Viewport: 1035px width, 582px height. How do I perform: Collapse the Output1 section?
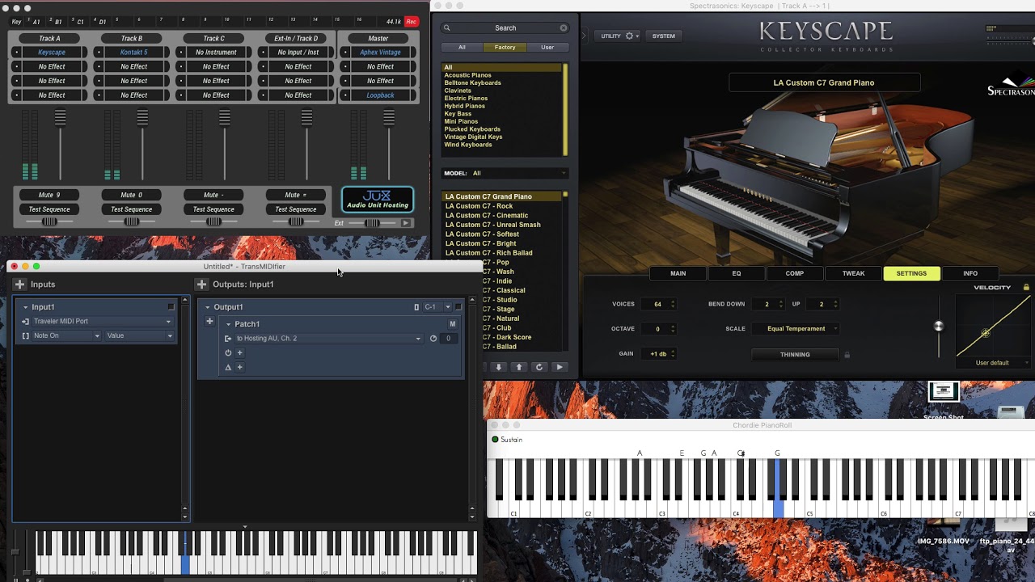[207, 307]
